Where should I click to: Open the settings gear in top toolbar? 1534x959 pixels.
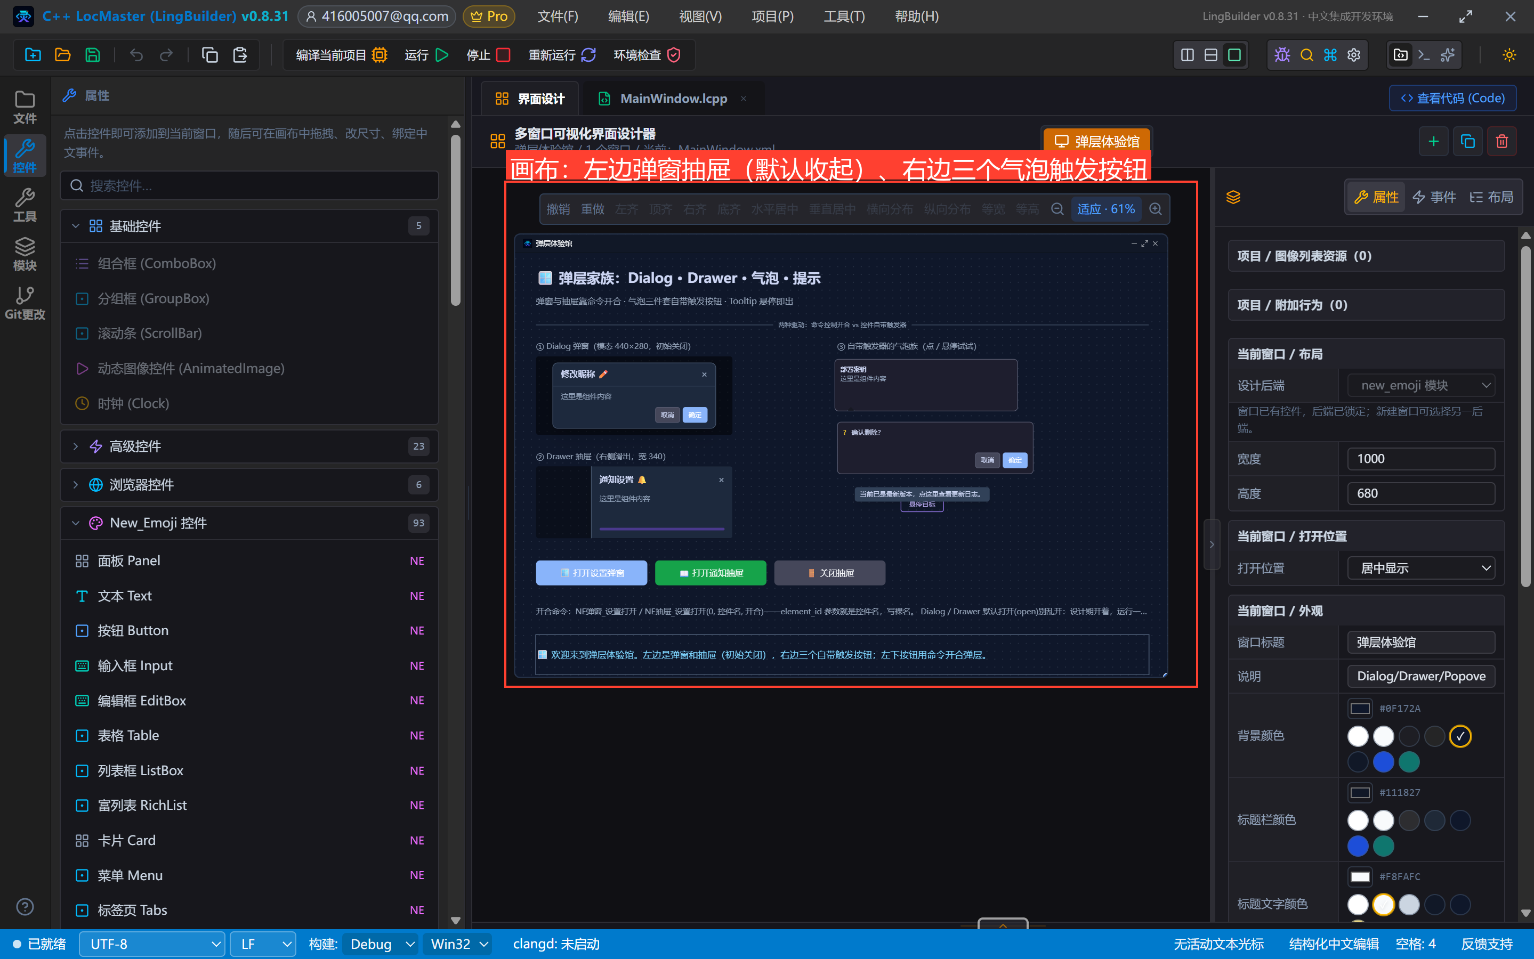click(1354, 55)
